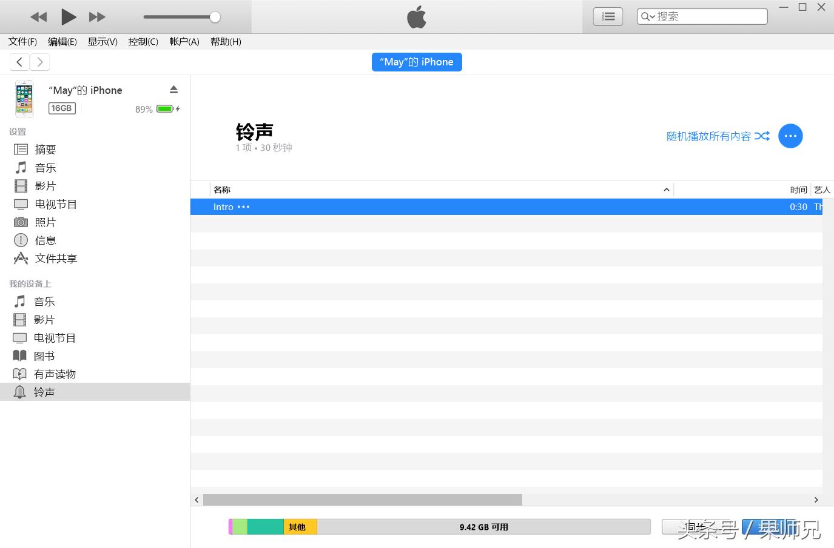Click the Play button
This screenshot has width=834, height=548.
point(69,17)
